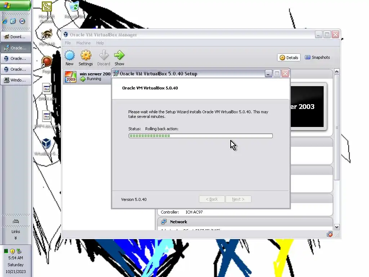Click the vertical scrollbar thumb in details
369x277 pixels.
337,127
